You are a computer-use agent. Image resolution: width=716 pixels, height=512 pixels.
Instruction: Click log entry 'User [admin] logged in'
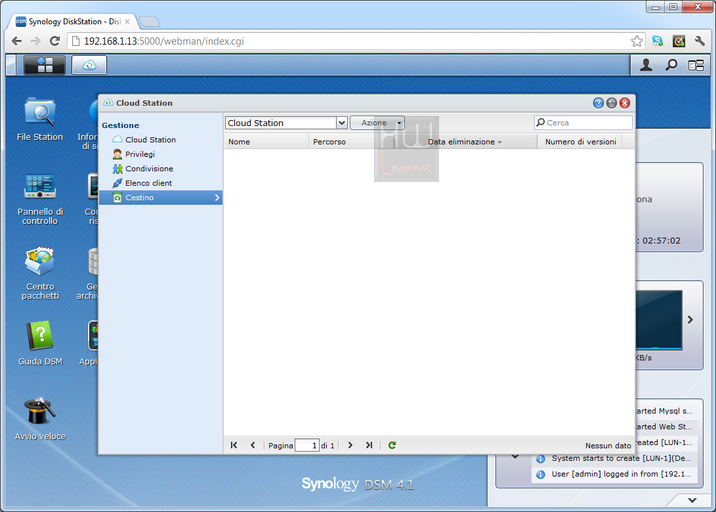point(615,474)
